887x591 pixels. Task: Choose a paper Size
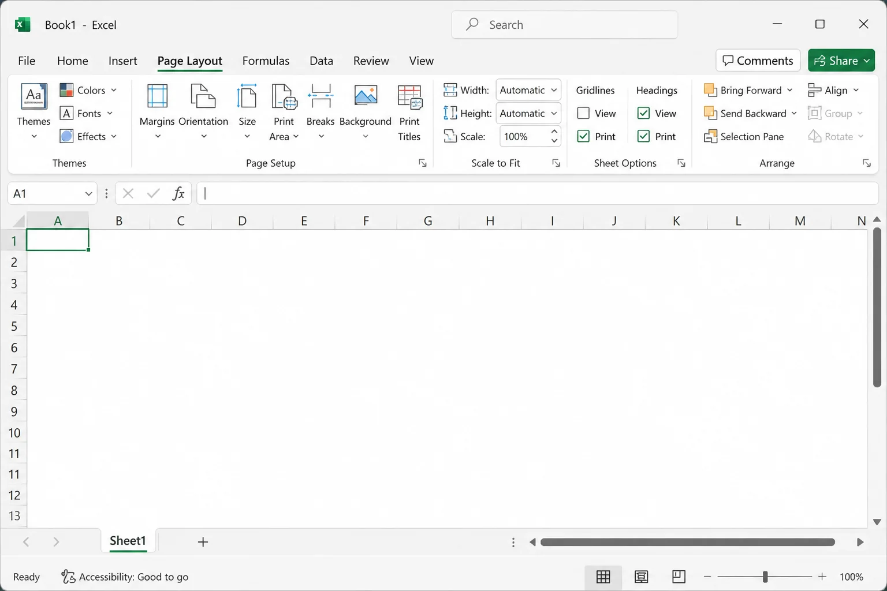coord(247,112)
